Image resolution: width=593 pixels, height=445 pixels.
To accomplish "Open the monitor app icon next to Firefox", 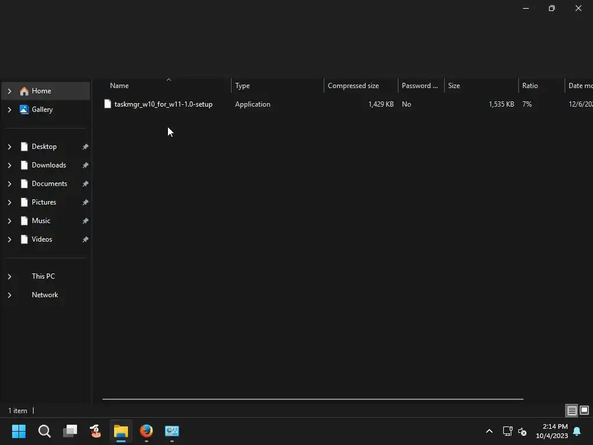I will click(171, 431).
